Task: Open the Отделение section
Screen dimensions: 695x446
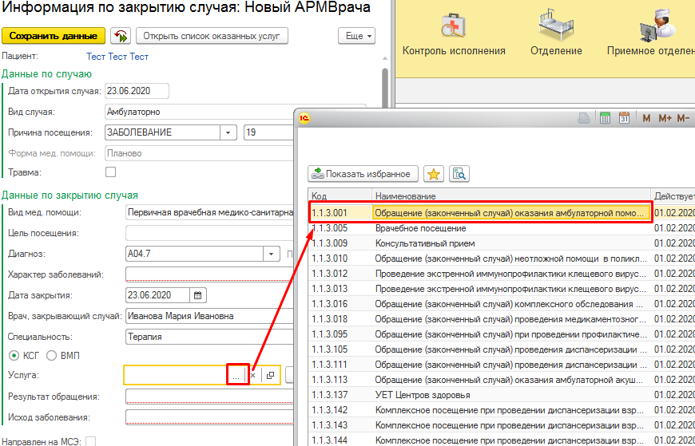Action: 556,36
